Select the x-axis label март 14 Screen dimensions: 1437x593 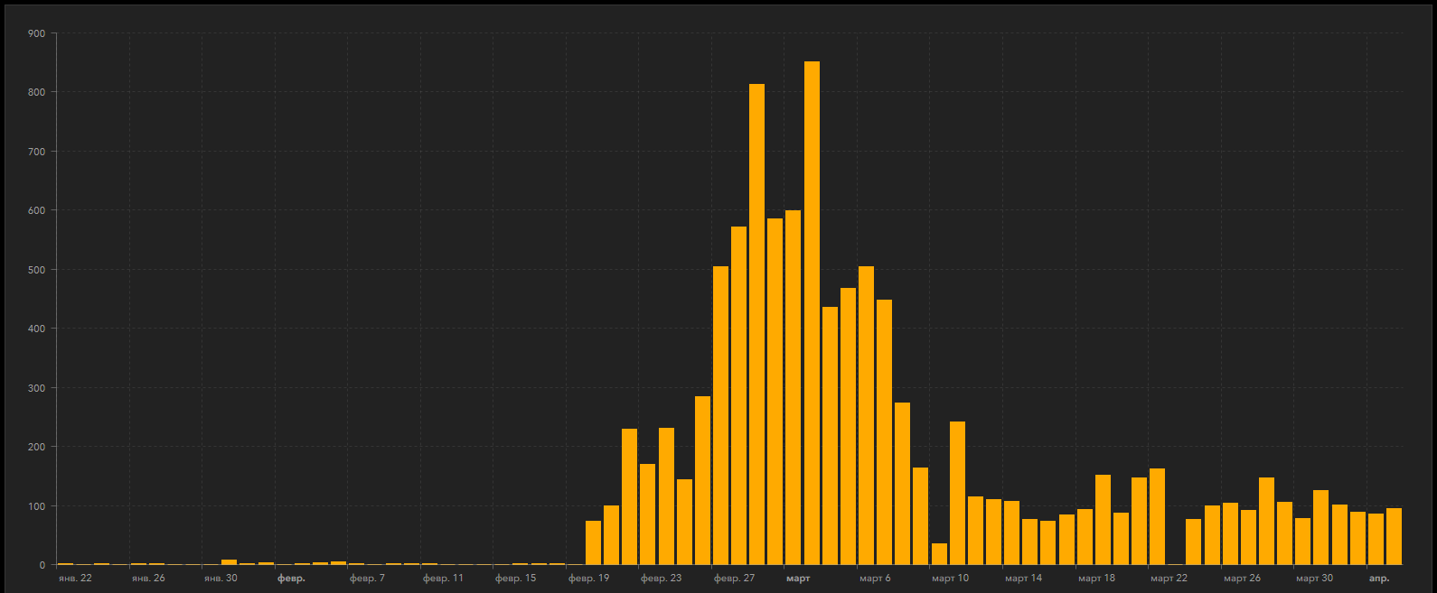tap(1023, 578)
